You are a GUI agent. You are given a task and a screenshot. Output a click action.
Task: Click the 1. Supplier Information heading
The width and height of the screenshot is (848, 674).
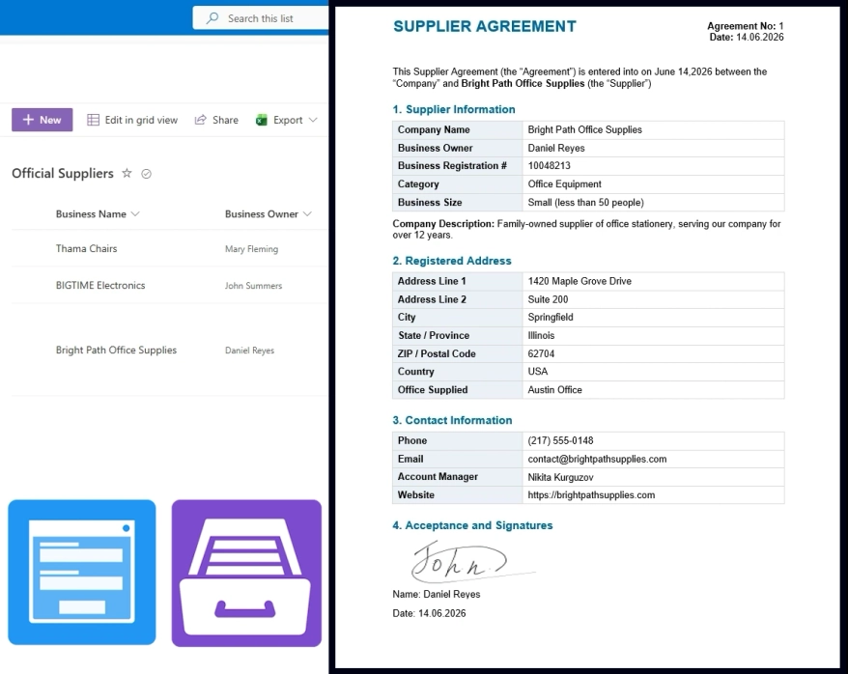[454, 109]
